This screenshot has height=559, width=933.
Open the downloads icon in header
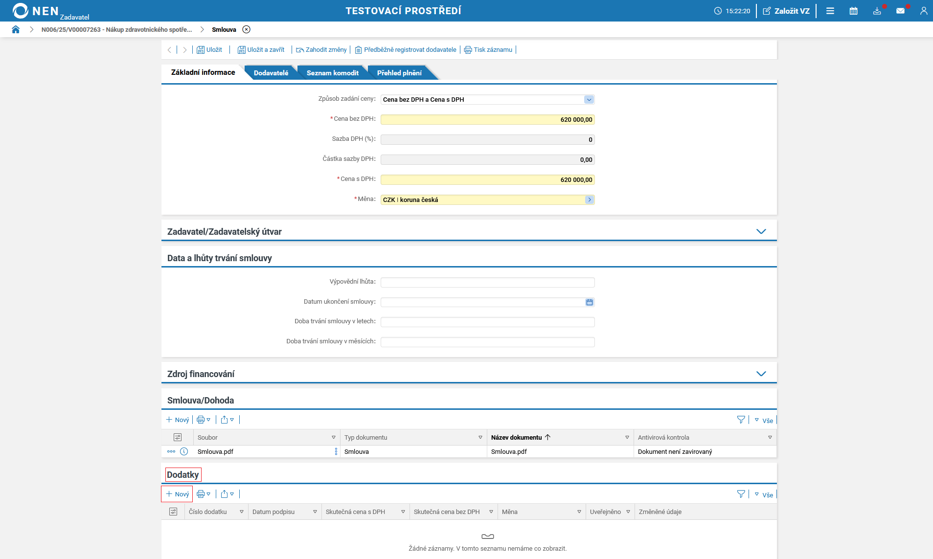click(877, 11)
